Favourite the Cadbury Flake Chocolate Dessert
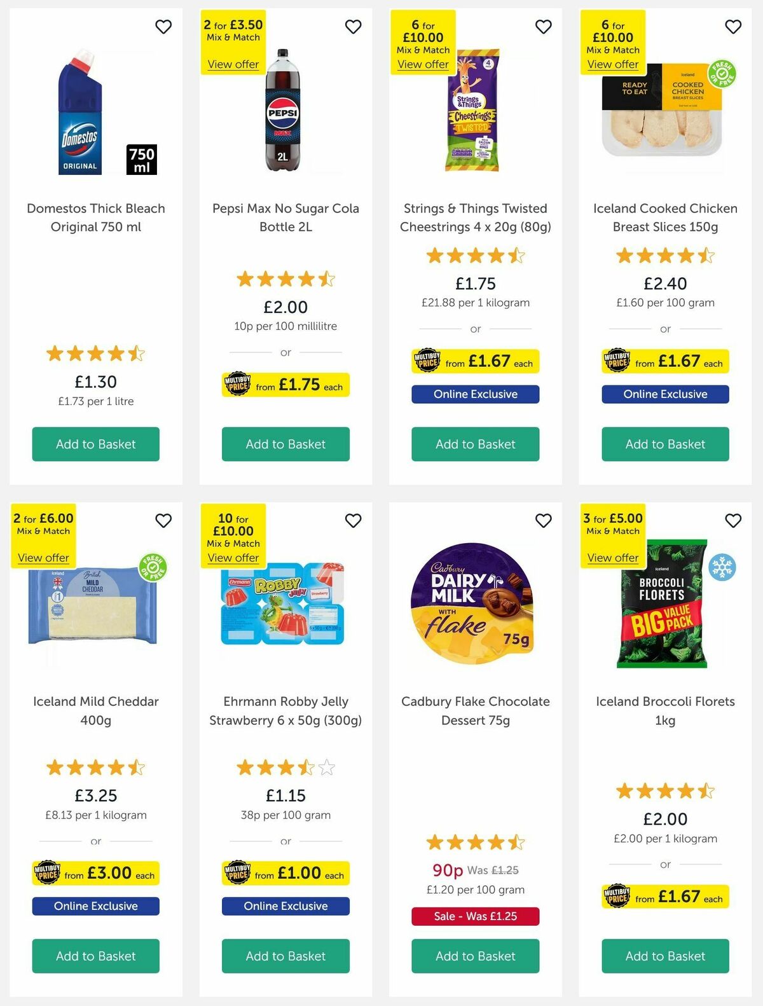This screenshot has height=1006, width=763. point(543,520)
